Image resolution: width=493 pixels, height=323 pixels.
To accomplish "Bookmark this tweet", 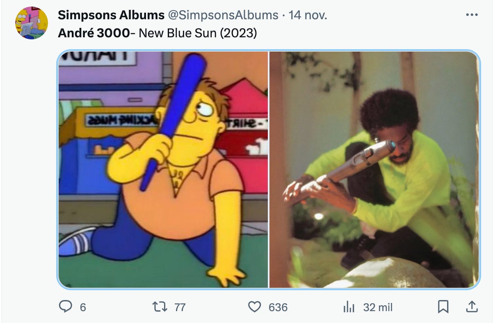I will click(443, 307).
